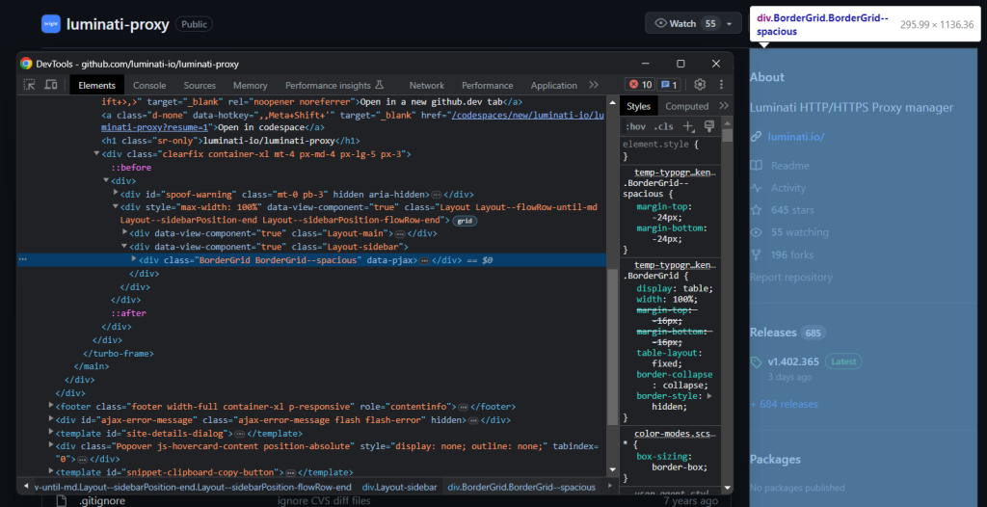Click the blue issues count badge
The width and height of the screenshot is (987, 507).
click(670, 85)
